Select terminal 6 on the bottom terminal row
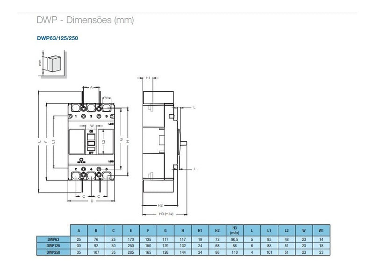374x272 pixels. tap(106, 169)
